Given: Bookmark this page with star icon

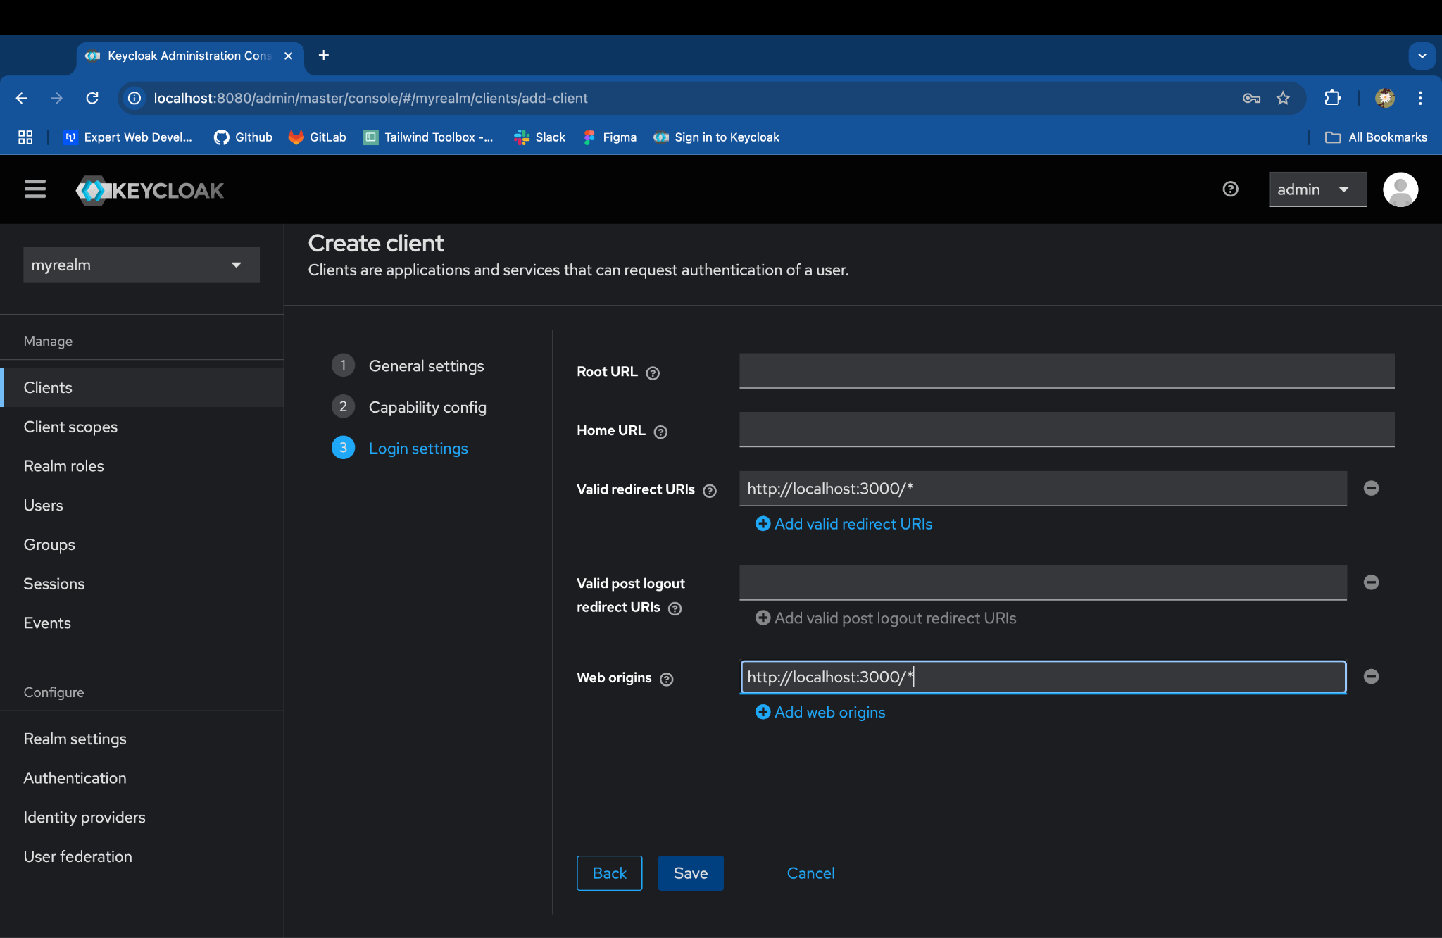Looking at the screenshot, I should (x=1283, y=99).
